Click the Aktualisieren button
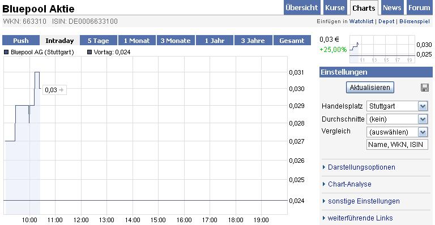Viewport: 435px width, 225px height. [x=370, y=88]
